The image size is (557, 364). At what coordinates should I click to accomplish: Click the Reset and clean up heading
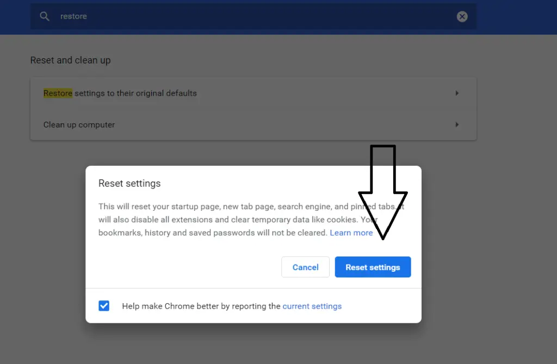tap(70, 60)
